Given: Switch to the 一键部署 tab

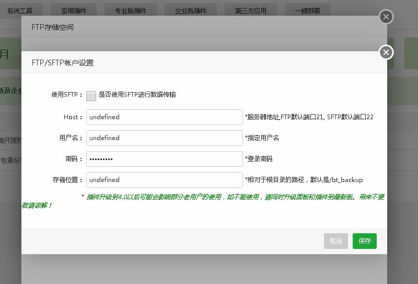Looking at the screenshot, I should (308, 10).
